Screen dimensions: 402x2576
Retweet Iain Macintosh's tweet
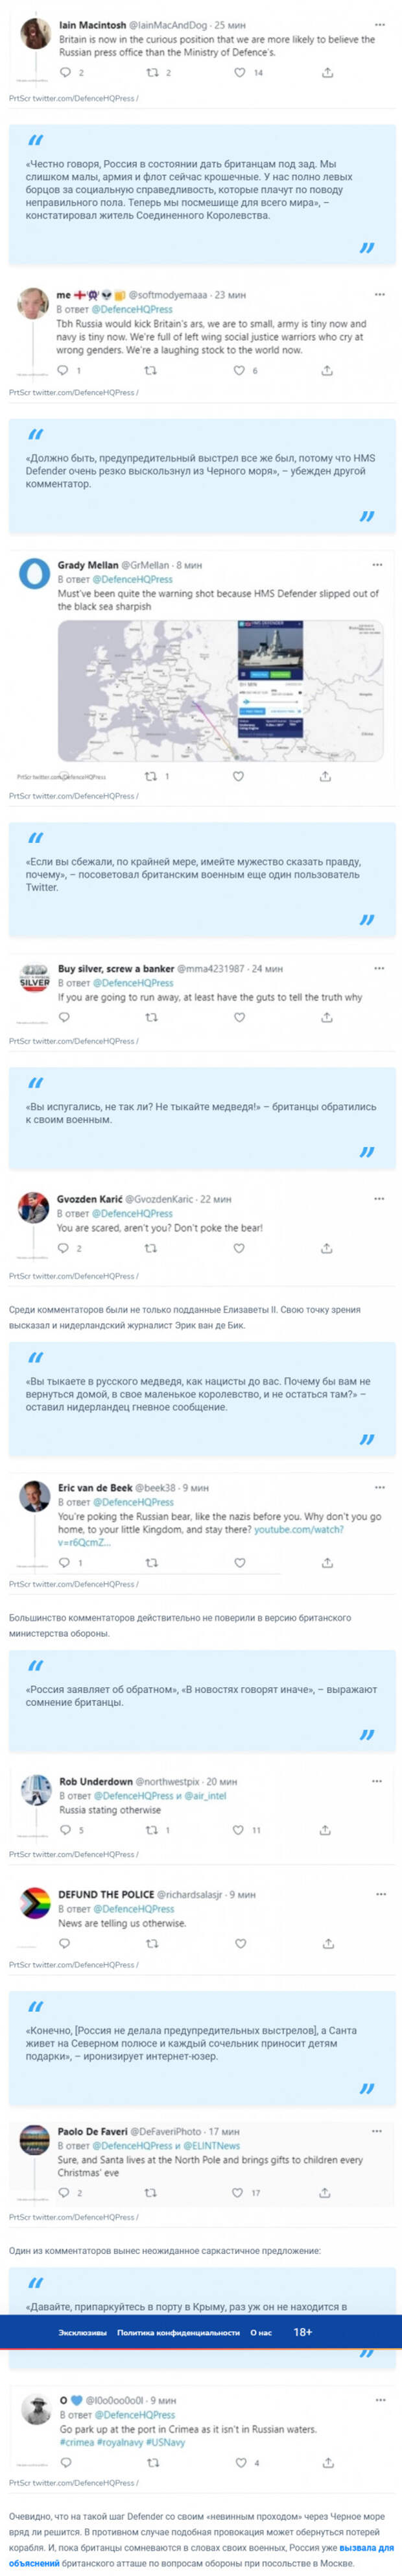tap(152, 72)
